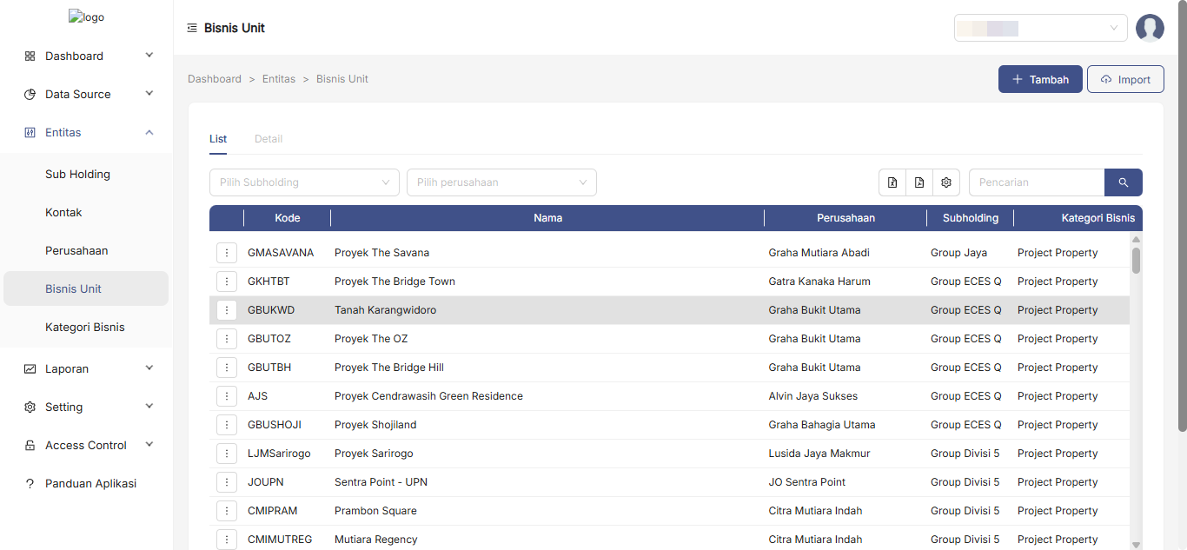Open row actions for GMASAVANA

[227, 253]
